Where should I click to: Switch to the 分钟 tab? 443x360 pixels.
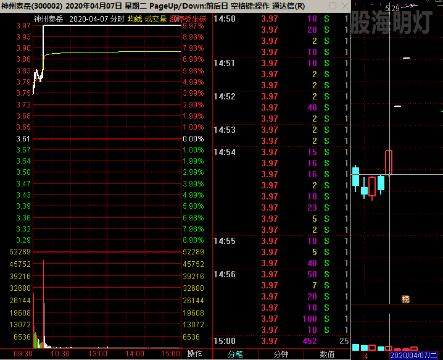(x=281, y=354)
